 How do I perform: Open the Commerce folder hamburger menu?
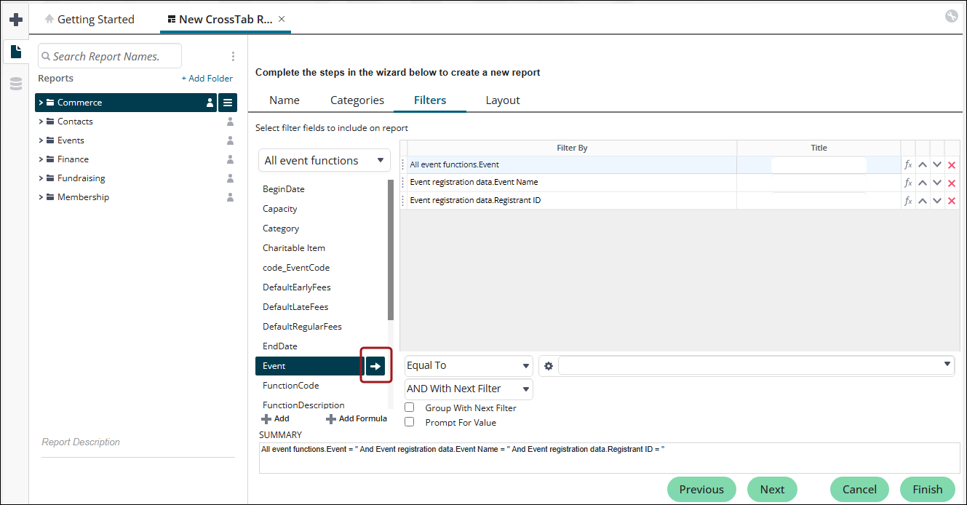click(228, 103)
